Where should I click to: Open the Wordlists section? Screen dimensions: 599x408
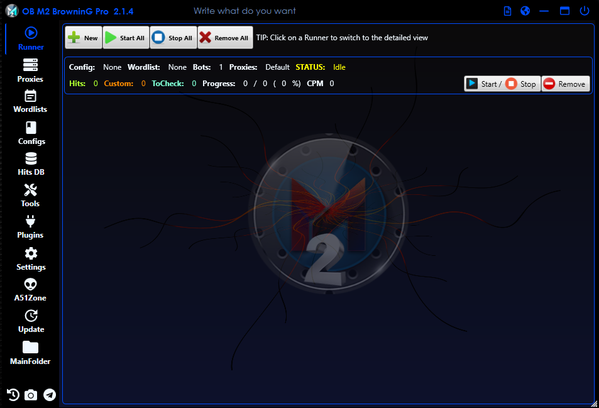tap(30, 101)
